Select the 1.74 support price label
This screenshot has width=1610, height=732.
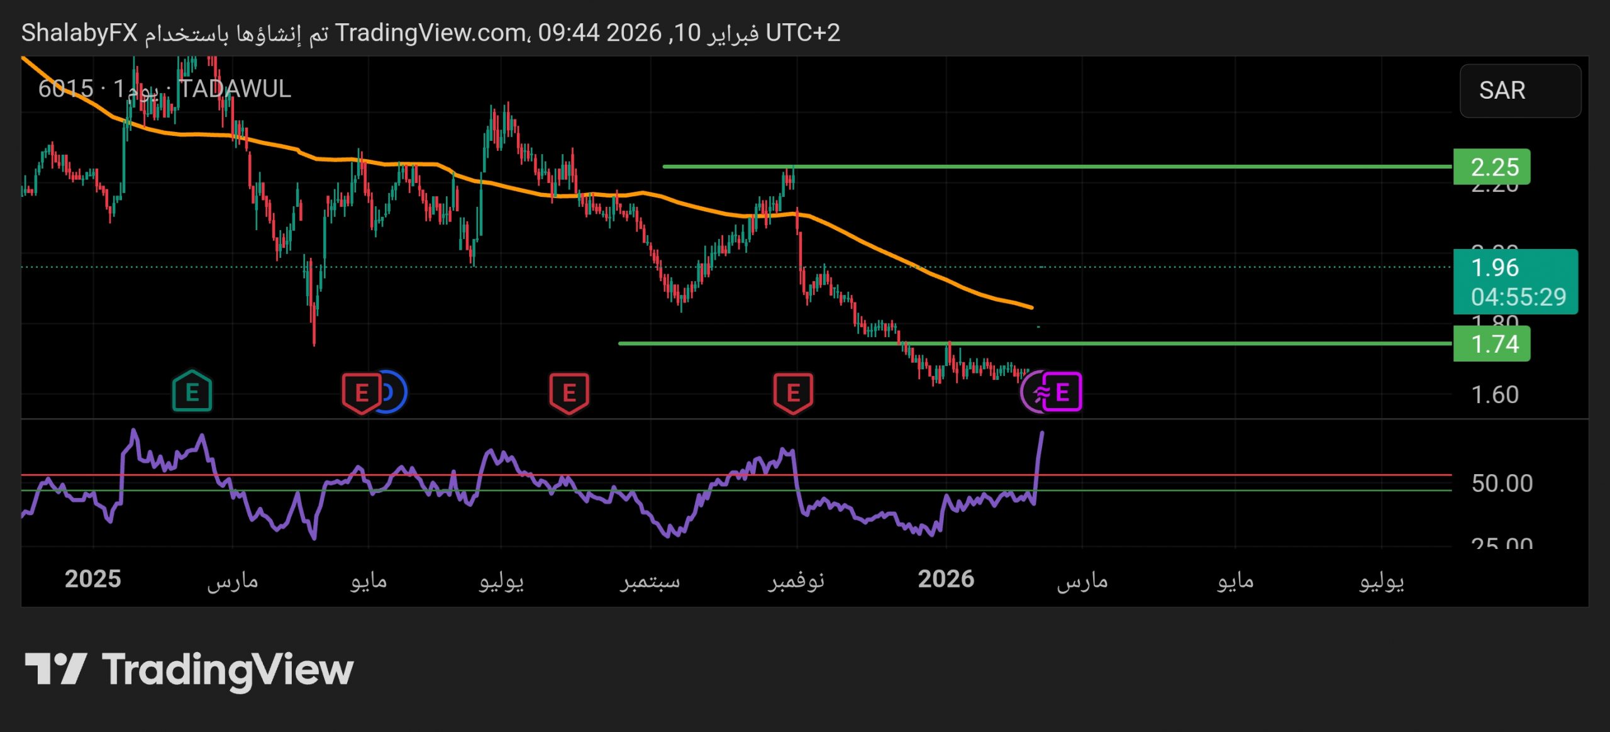(1491, 344)
